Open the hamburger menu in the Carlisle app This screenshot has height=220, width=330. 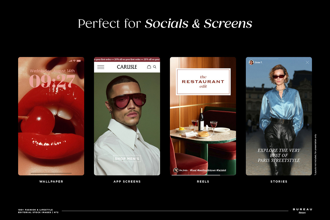pos(101,67)
